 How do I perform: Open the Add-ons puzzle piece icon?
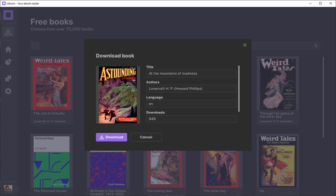pos(8,78)
